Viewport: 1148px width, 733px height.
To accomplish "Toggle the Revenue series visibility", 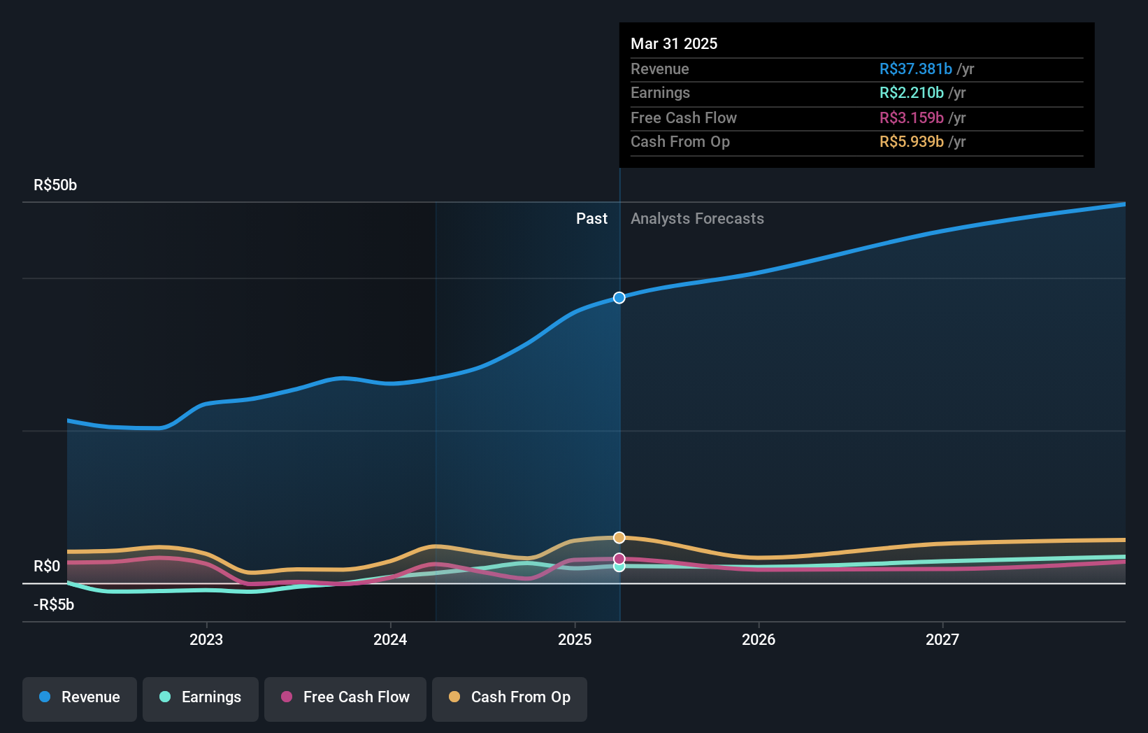I will click(x=79, y=699).
